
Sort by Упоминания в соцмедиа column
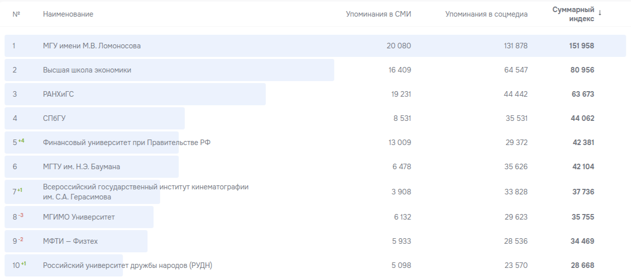tap(486, 14)
